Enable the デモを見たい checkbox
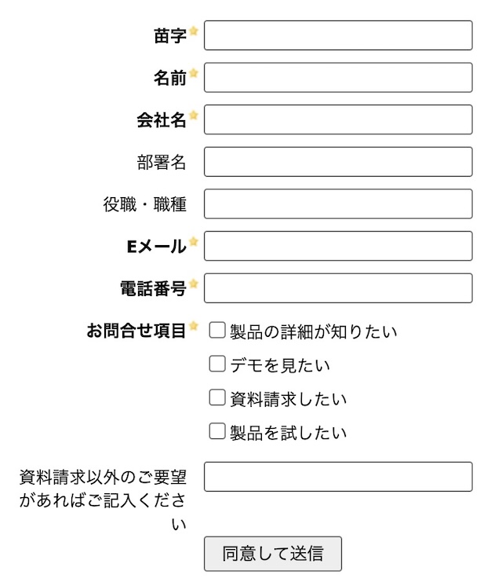The height and width of the screenshot is (582, 502). point(217,364)
